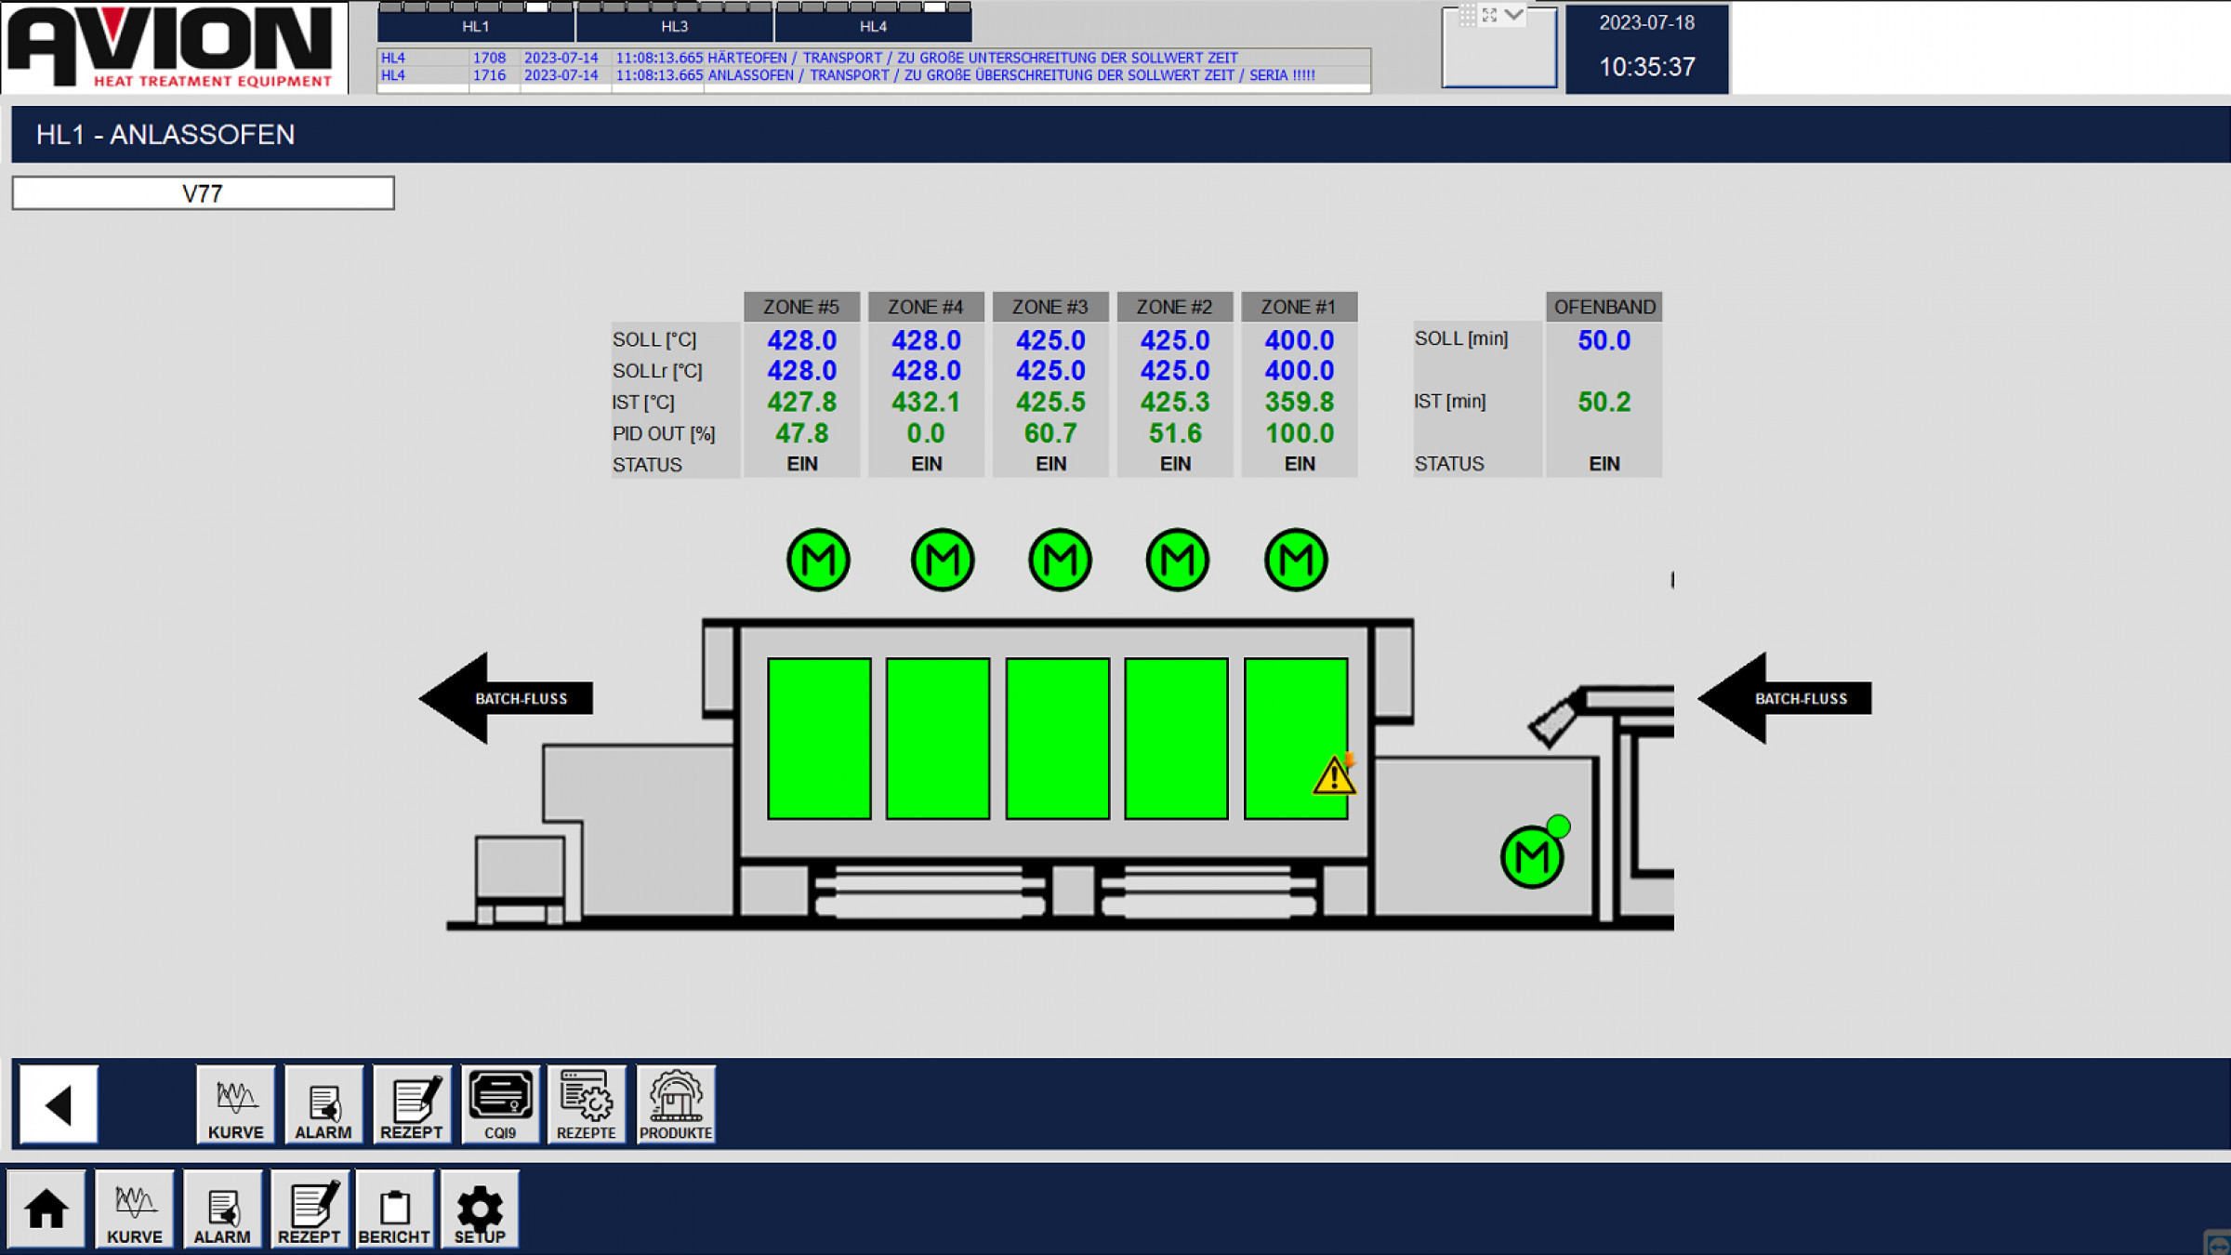This screenshot has height=1255, width=2231.
Task: Click the fullscreen expand icon at the top
Action: click(1490, 14)
